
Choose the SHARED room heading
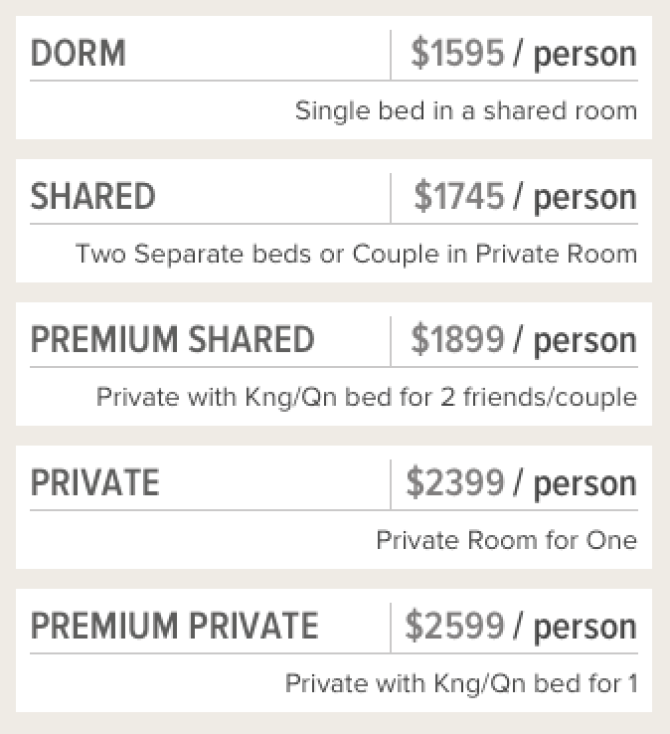(x=93, y=197)
